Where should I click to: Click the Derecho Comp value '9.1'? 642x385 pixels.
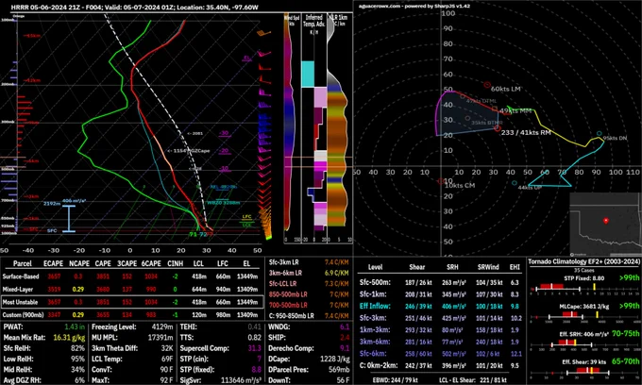[345, 348]
